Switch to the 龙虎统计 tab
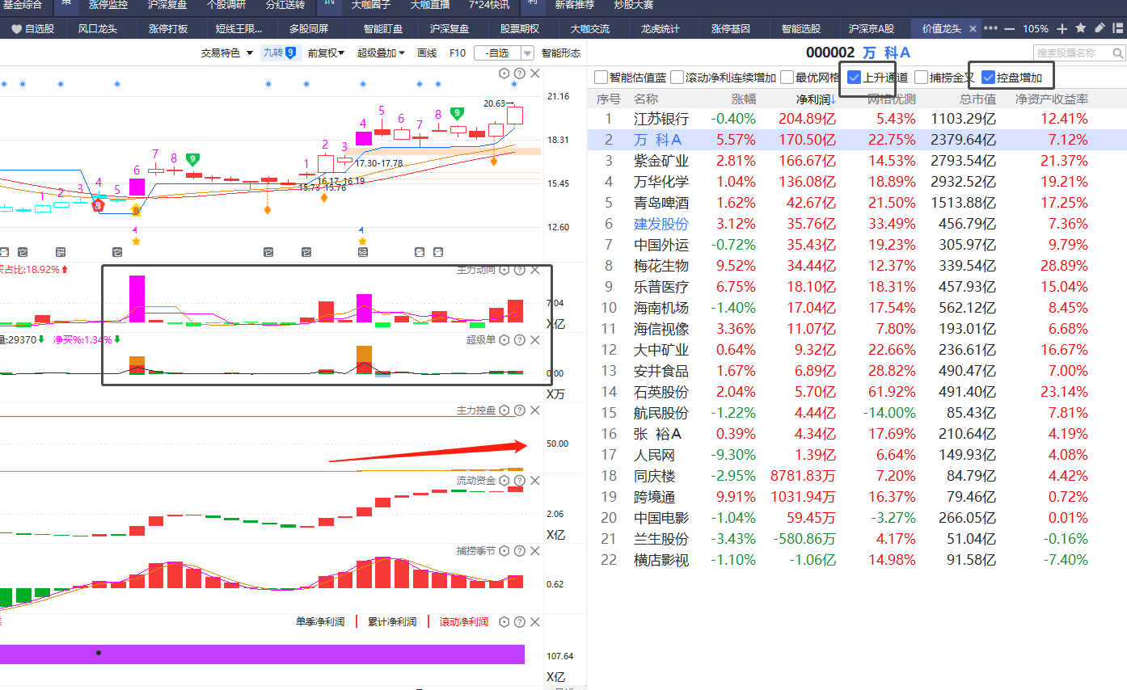The width and height of the screenshot is (1127, 690). (x=661, y=28)
